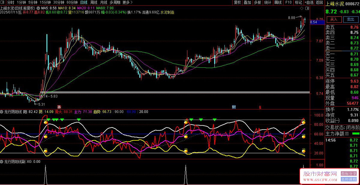Expand the 龙行阴阳线 indicator dropdown
The width and height of the screenshot is (360, 185).
[2, 112]
